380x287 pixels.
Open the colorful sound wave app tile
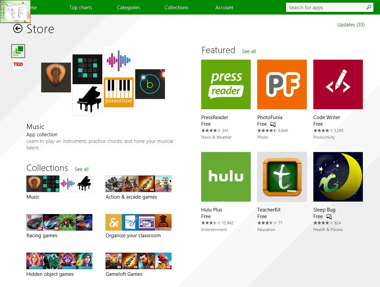coord(119,61)
